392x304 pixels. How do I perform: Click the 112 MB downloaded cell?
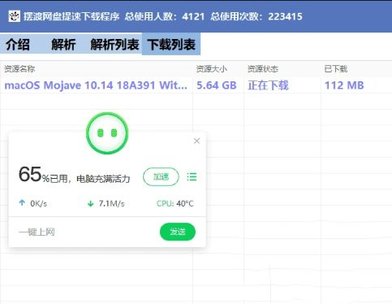344,85
